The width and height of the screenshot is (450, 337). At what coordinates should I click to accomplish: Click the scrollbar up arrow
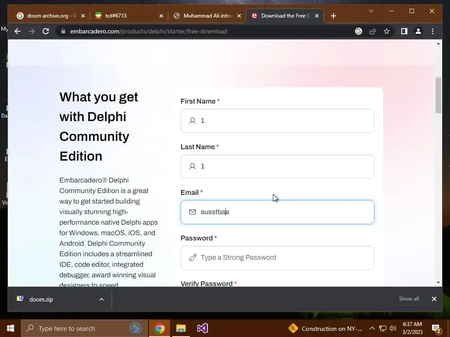point(438,43)
